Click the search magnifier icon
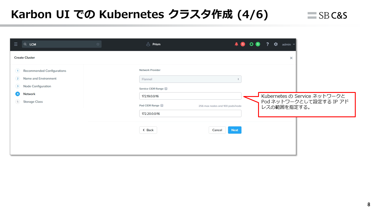This screenshot has width=372, height=209. tap(25, 44)
